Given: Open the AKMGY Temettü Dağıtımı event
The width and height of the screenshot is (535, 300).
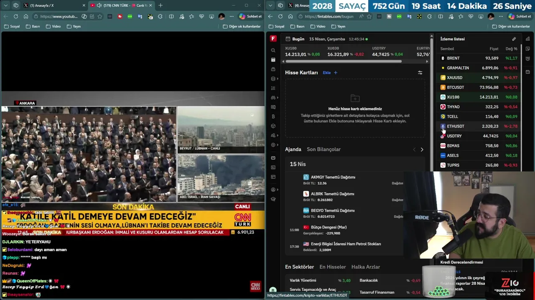Looking at the screenshot, I should pyautogui.click(x=333, y=177).
